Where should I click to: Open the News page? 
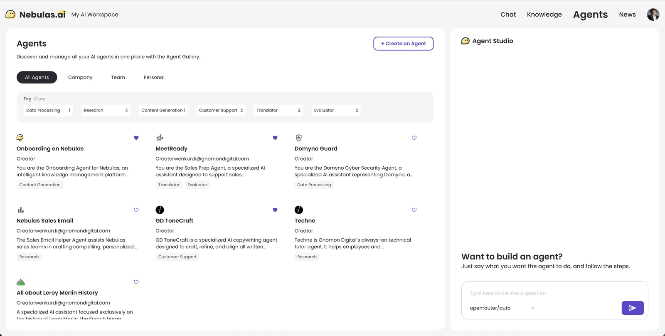tap(627, 15)
